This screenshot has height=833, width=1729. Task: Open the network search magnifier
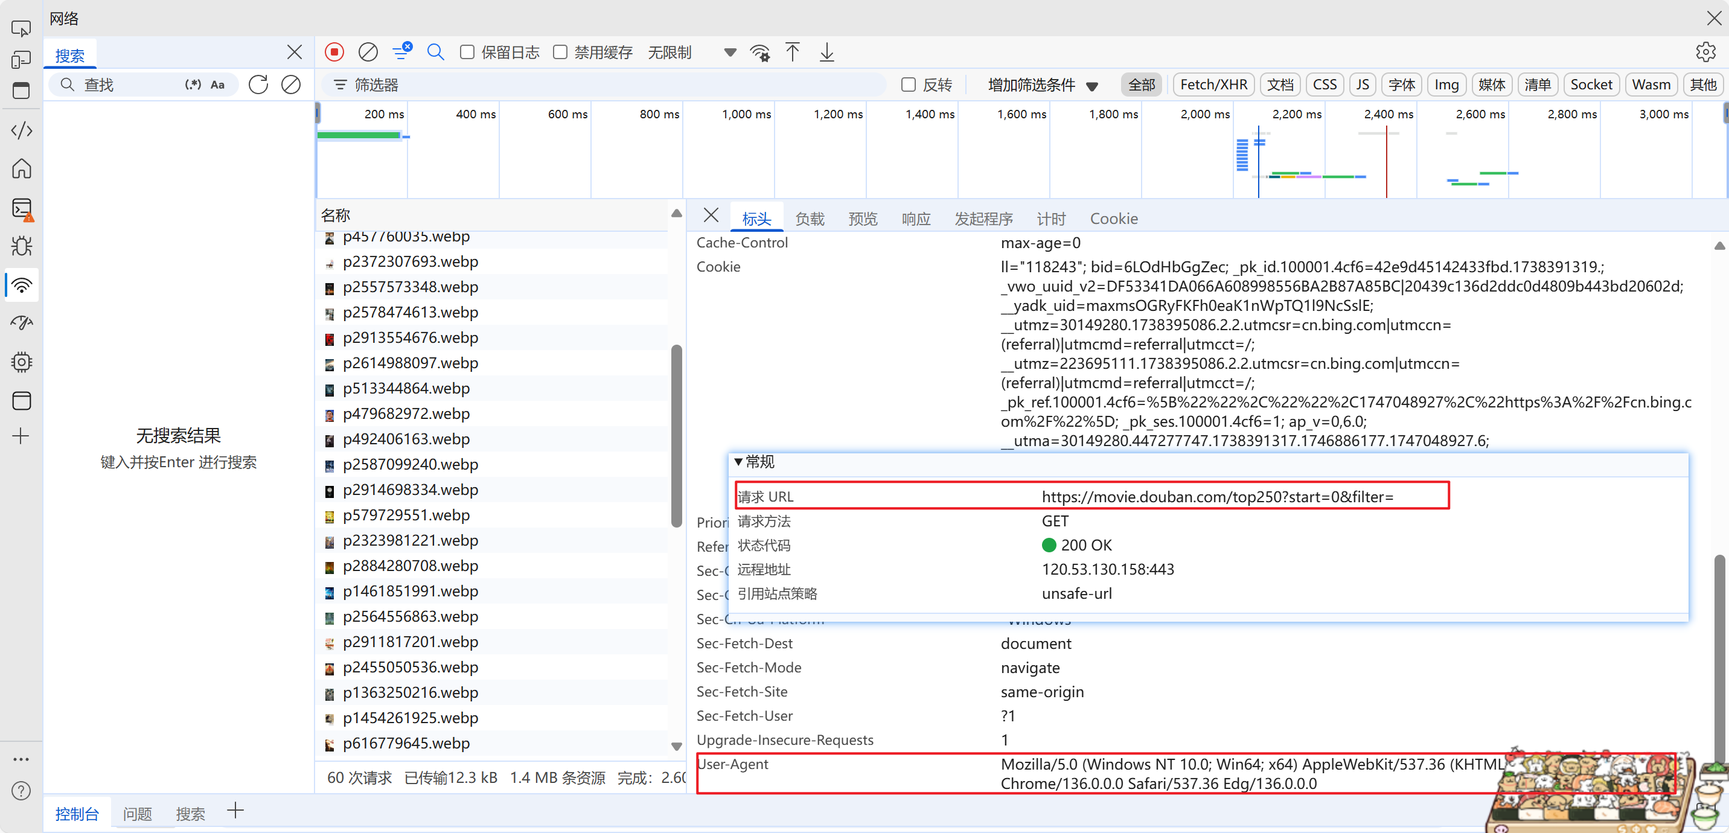pyautogui.click(x=436, y=53)
